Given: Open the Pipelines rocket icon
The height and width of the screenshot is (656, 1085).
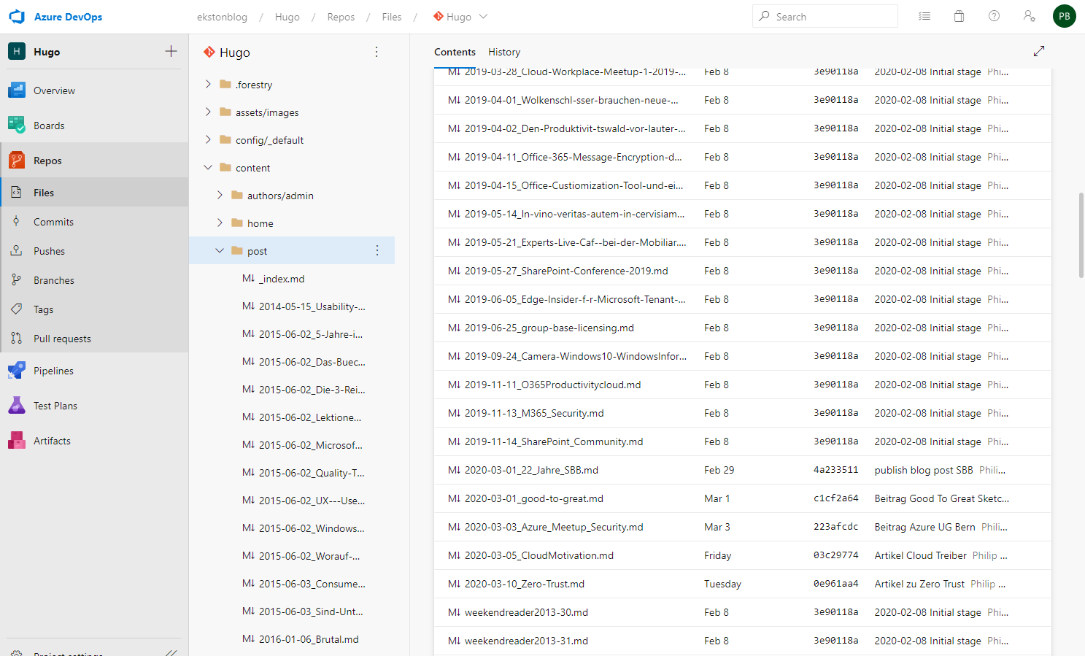Looking at the screenshot, I should point(17,371).
